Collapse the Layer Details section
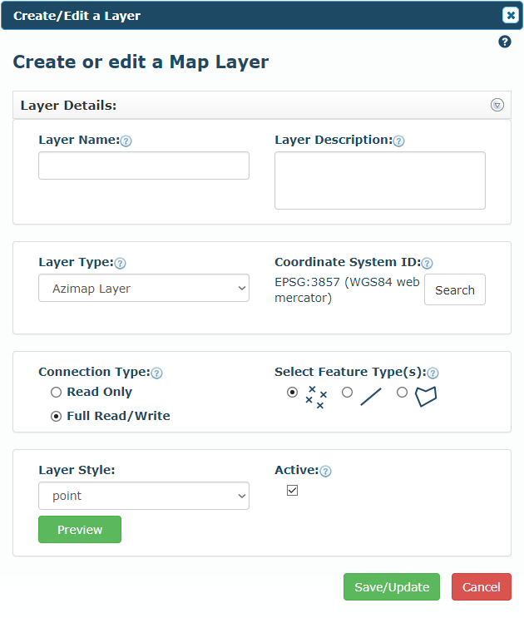 497,106
